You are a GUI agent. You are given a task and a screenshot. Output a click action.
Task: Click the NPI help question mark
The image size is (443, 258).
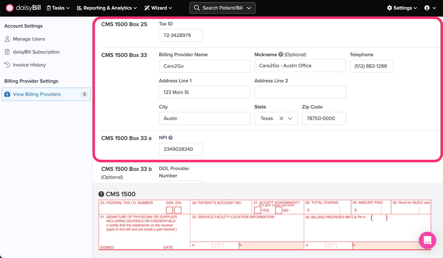pyautogui.click(x=171, y=138)
